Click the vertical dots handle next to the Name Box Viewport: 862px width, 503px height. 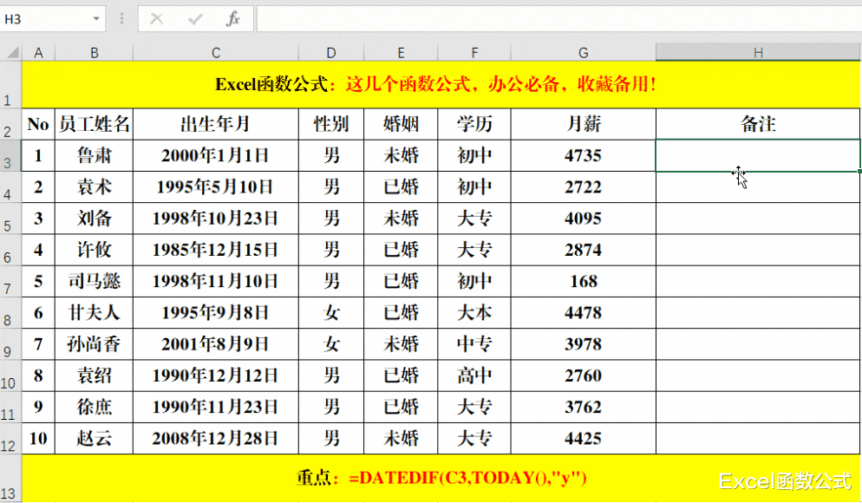[122, 18]
